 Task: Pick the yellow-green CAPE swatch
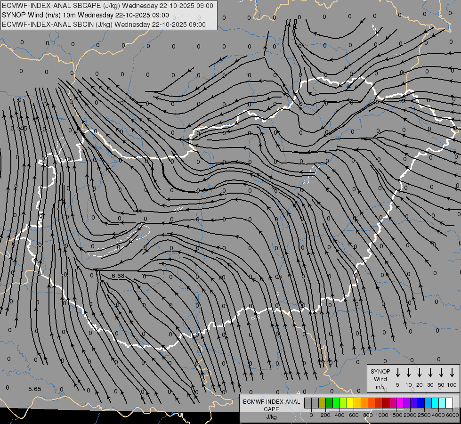pos(343,403)
